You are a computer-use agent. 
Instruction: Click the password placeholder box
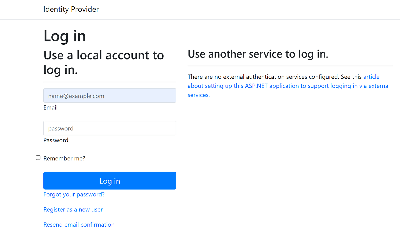click(110, 128)
